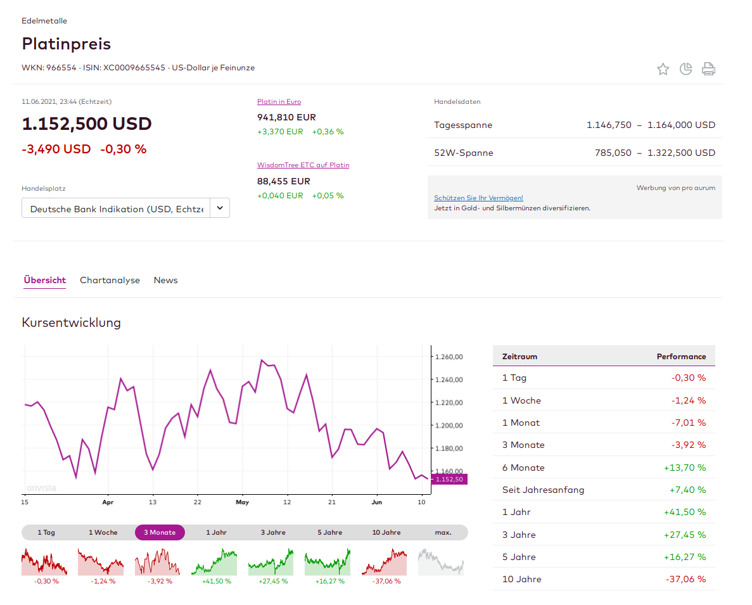Click the 1.152,50 price marker on chart
752x605 pixels.
pos(449,480)
